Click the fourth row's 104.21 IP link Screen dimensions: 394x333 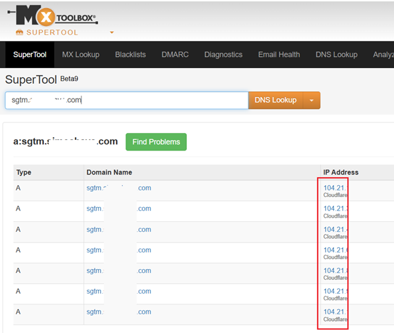pyautogui.click(x=335, y=250)
